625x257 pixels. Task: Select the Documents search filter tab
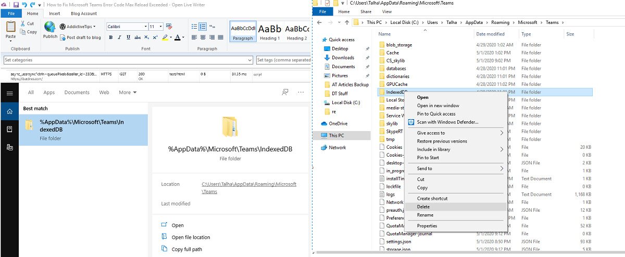[x=77, y=93]
